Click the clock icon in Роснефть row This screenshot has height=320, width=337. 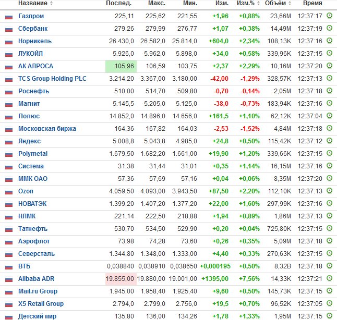(x=329, y=91)
